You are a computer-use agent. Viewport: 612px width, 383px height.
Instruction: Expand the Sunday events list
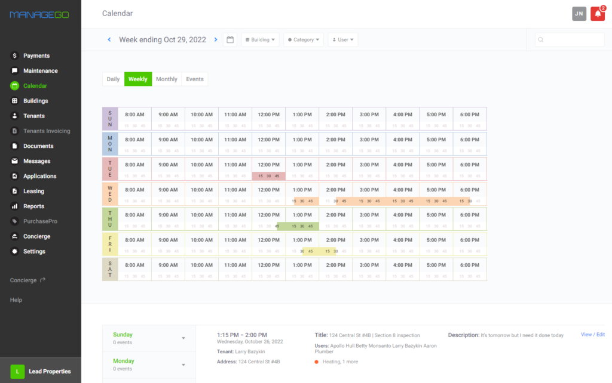pos(183,337)
